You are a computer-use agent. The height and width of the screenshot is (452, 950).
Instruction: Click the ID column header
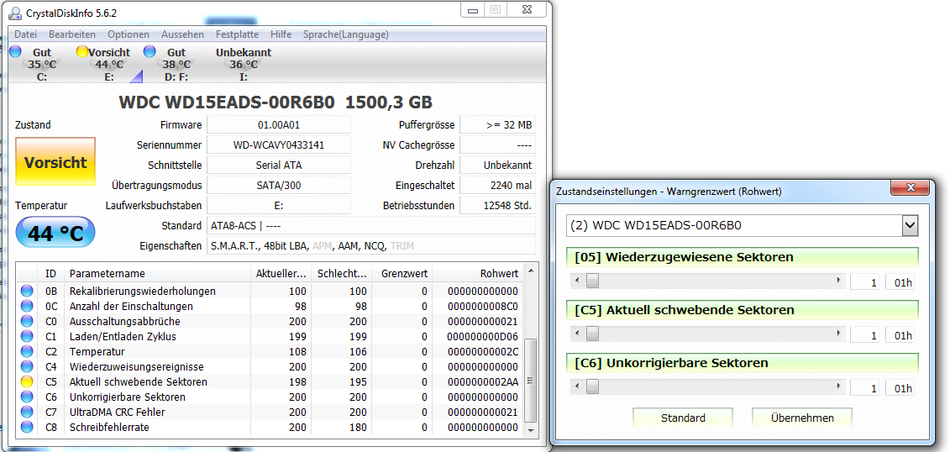coord(51,274)
